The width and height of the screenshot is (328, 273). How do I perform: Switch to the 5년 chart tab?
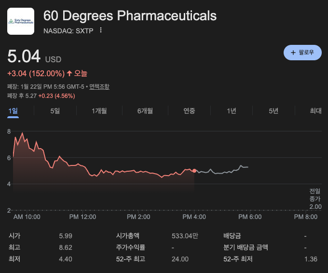click(x=273, y=110)
